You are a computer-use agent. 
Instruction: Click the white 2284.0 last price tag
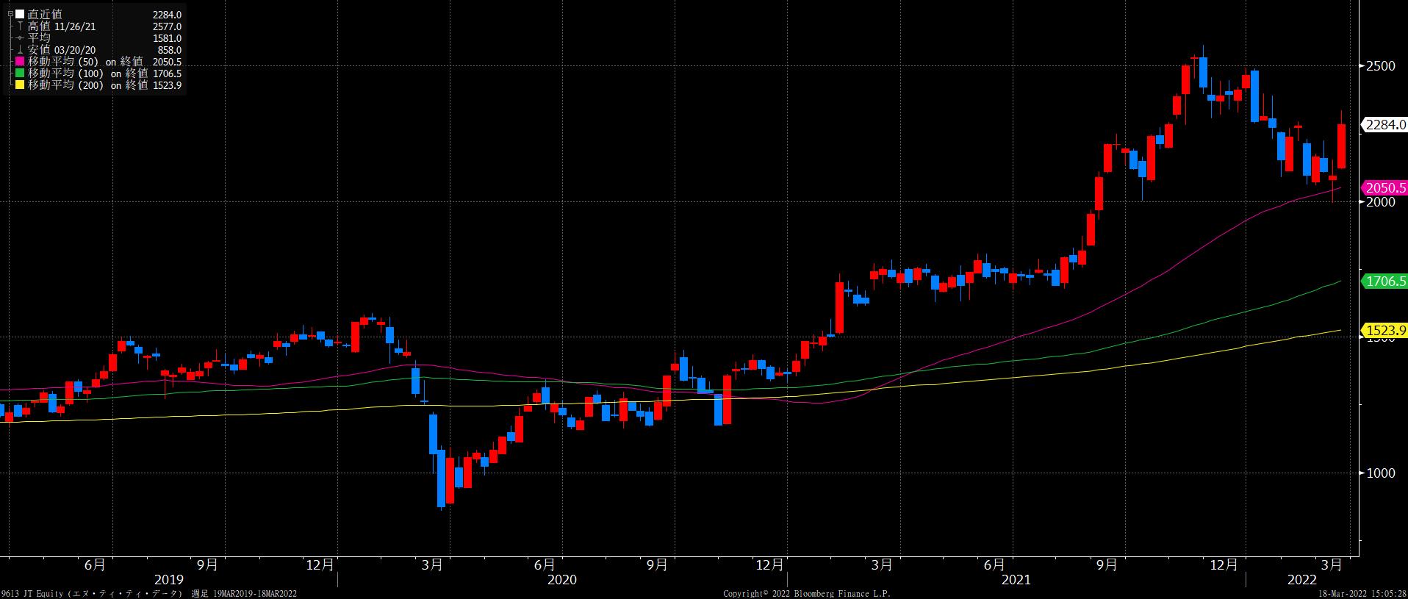coord(1384,125)
